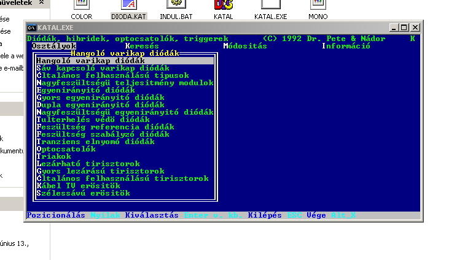Select Gyors lezárású tirisztorok
The height and width of the screenshot is (260, 465).
(101, 171)
